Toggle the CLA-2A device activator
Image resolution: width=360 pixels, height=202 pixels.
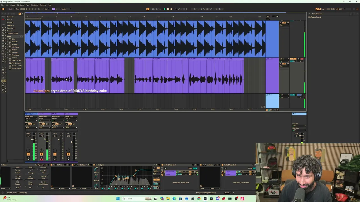click(51, 165)
